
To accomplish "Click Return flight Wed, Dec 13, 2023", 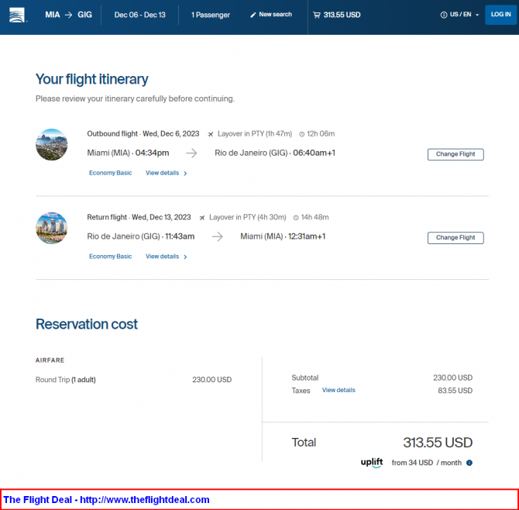I will [x=139, y=217].
